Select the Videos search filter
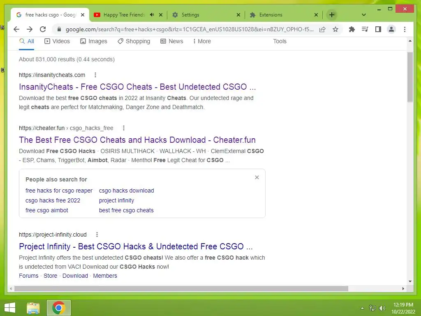Image resolution: width=421 pixels, height=316 pixels. click(x=57, y=42)
